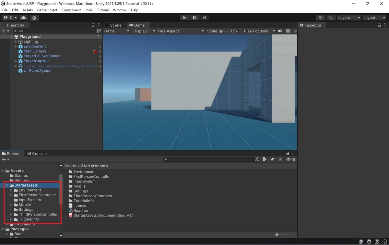389x245 pixels.
Task: Open the Layout dropdown
Action: [x=374, y=18]
